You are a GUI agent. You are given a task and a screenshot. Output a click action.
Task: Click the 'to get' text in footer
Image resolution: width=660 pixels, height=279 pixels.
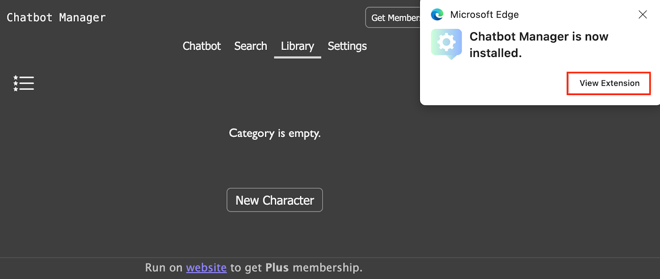pos(246,268)
